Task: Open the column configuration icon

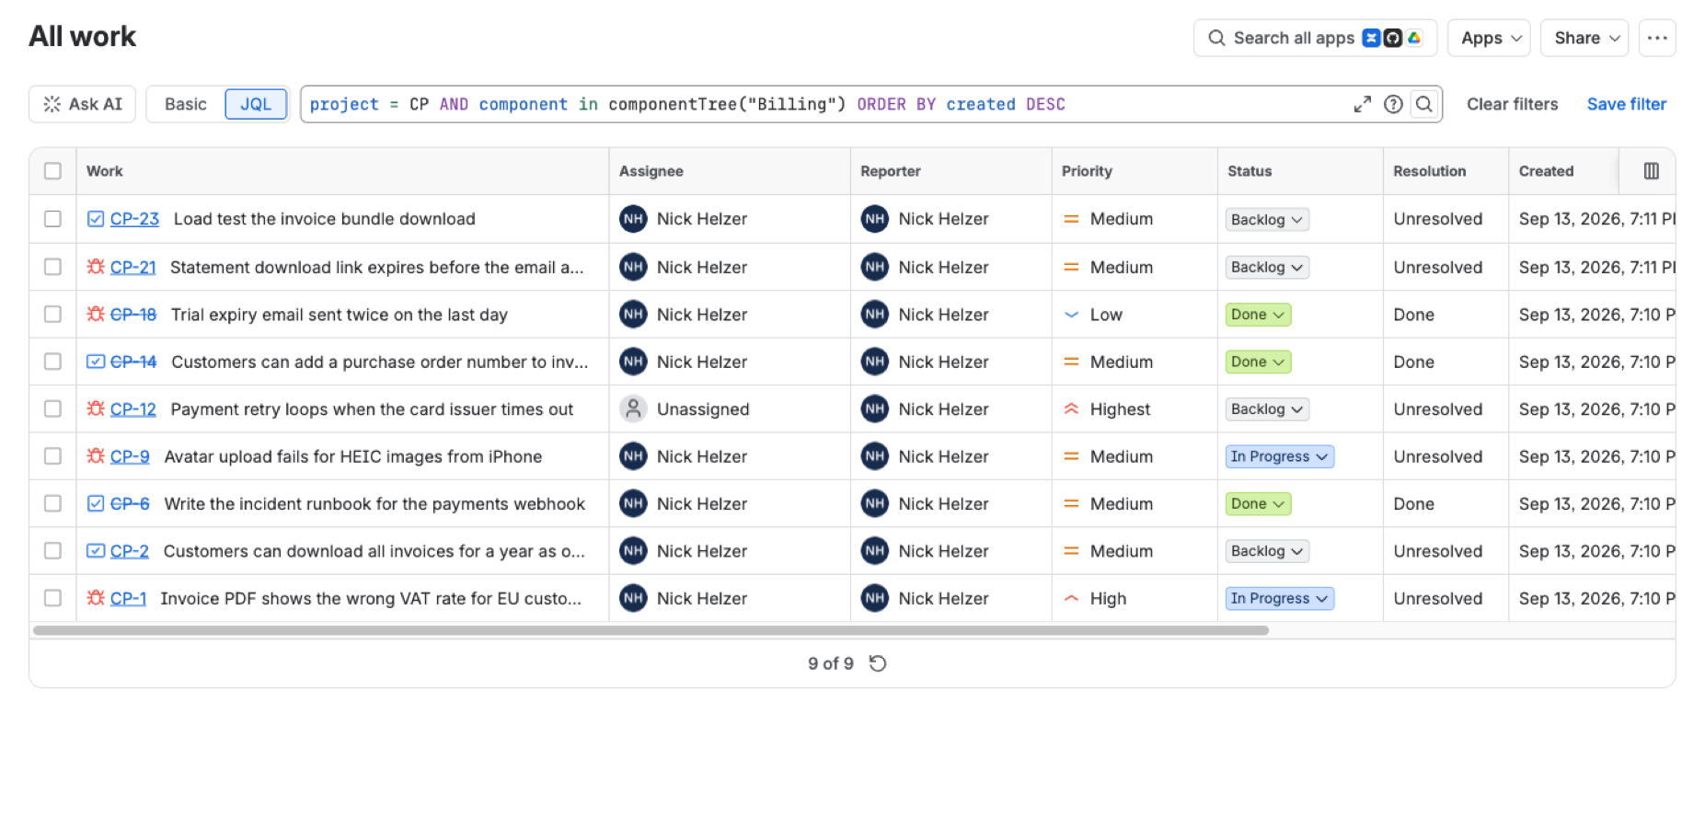Action: pyautogui.click(x=1652, y=171)
